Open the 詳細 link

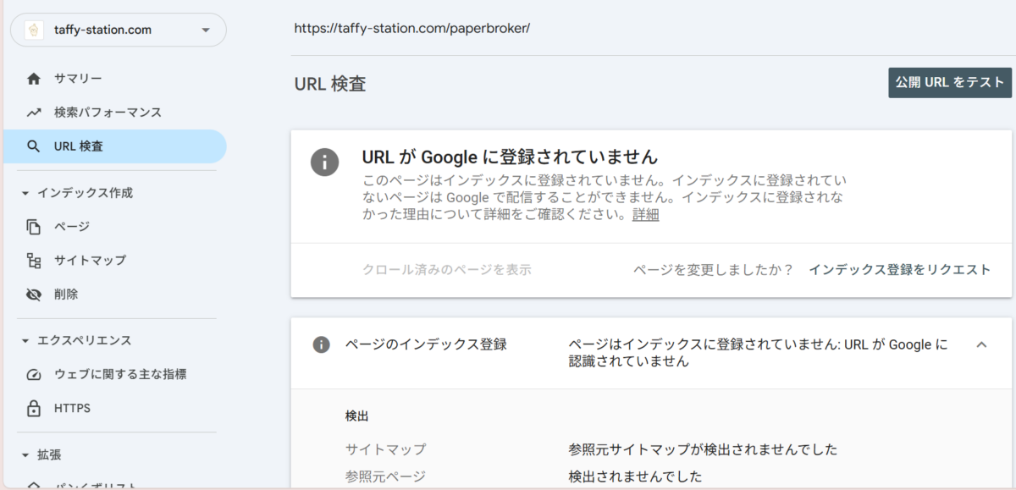coord(645,215)
